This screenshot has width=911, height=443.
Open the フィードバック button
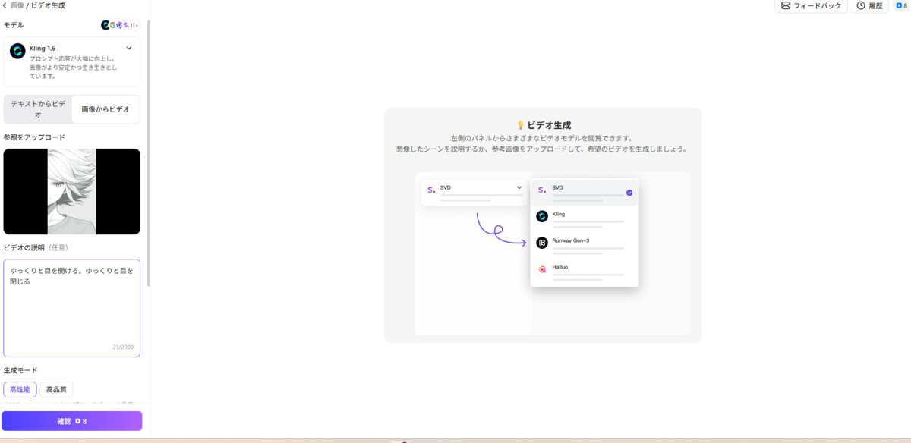812,6
